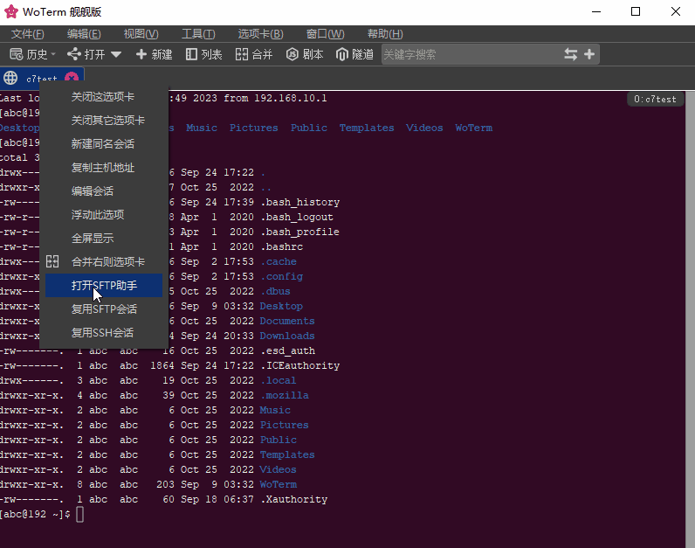Screen dimensions: 695x548
Task: Click the .cache directory name
Action: [279, 262]
